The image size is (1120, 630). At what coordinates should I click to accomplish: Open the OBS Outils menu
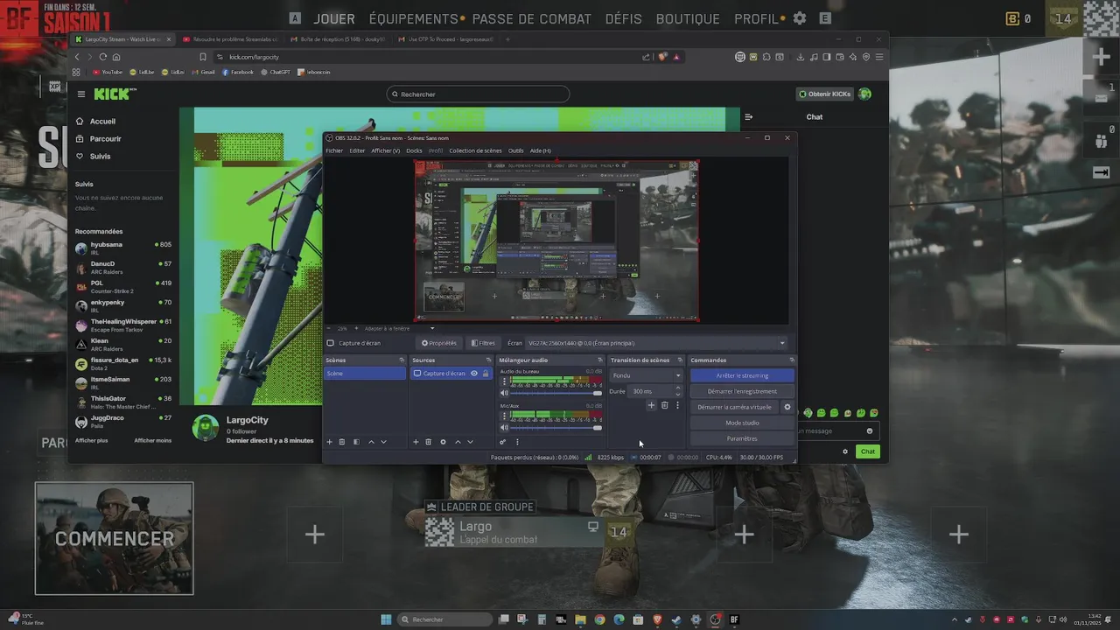[x=515, y=150]
